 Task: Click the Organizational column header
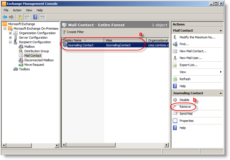(x=158, y=40)
